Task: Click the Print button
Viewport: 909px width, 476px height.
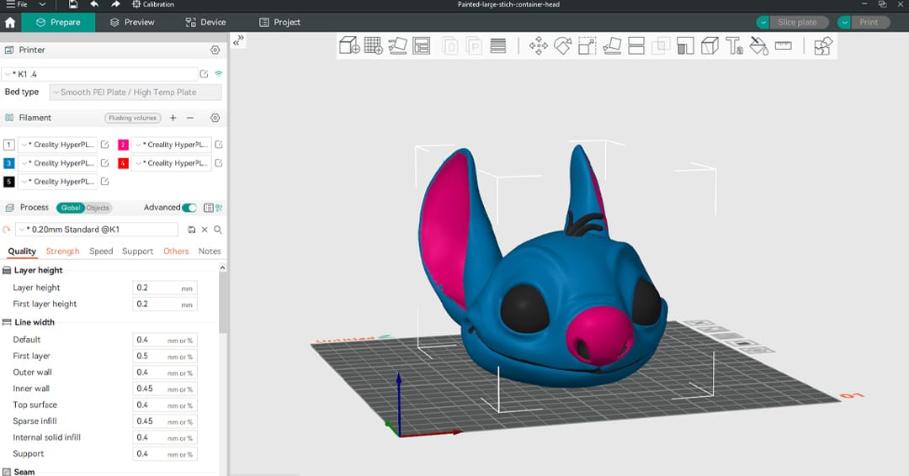Action: coord(869,23)
